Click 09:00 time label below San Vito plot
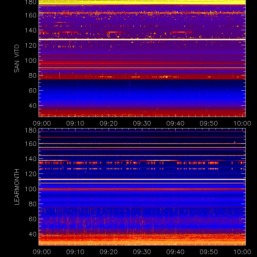 tap(42, 123)
